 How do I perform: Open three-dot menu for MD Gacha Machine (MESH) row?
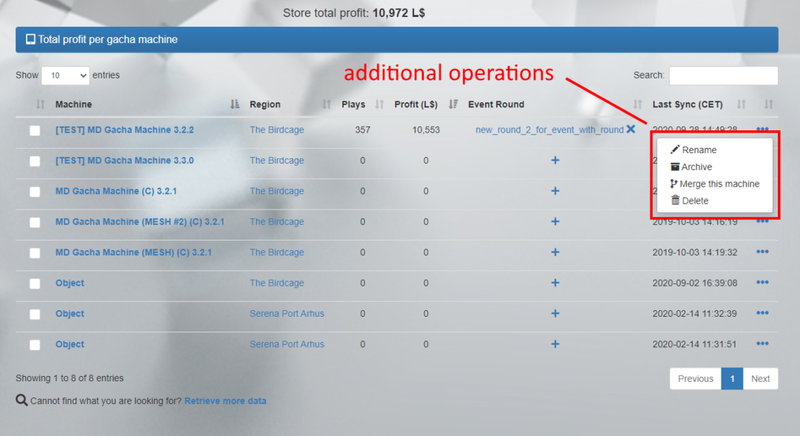point(762,252)
